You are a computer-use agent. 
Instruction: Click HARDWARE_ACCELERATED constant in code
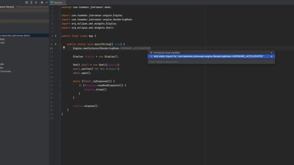click(x=135, y=48)
